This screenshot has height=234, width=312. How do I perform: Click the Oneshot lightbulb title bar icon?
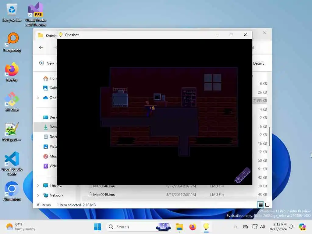coord(61,35)
